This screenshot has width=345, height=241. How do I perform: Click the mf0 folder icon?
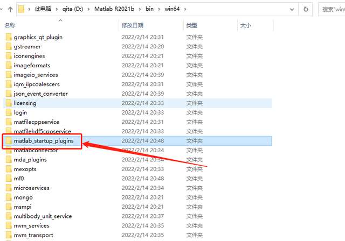pos(9,179)
